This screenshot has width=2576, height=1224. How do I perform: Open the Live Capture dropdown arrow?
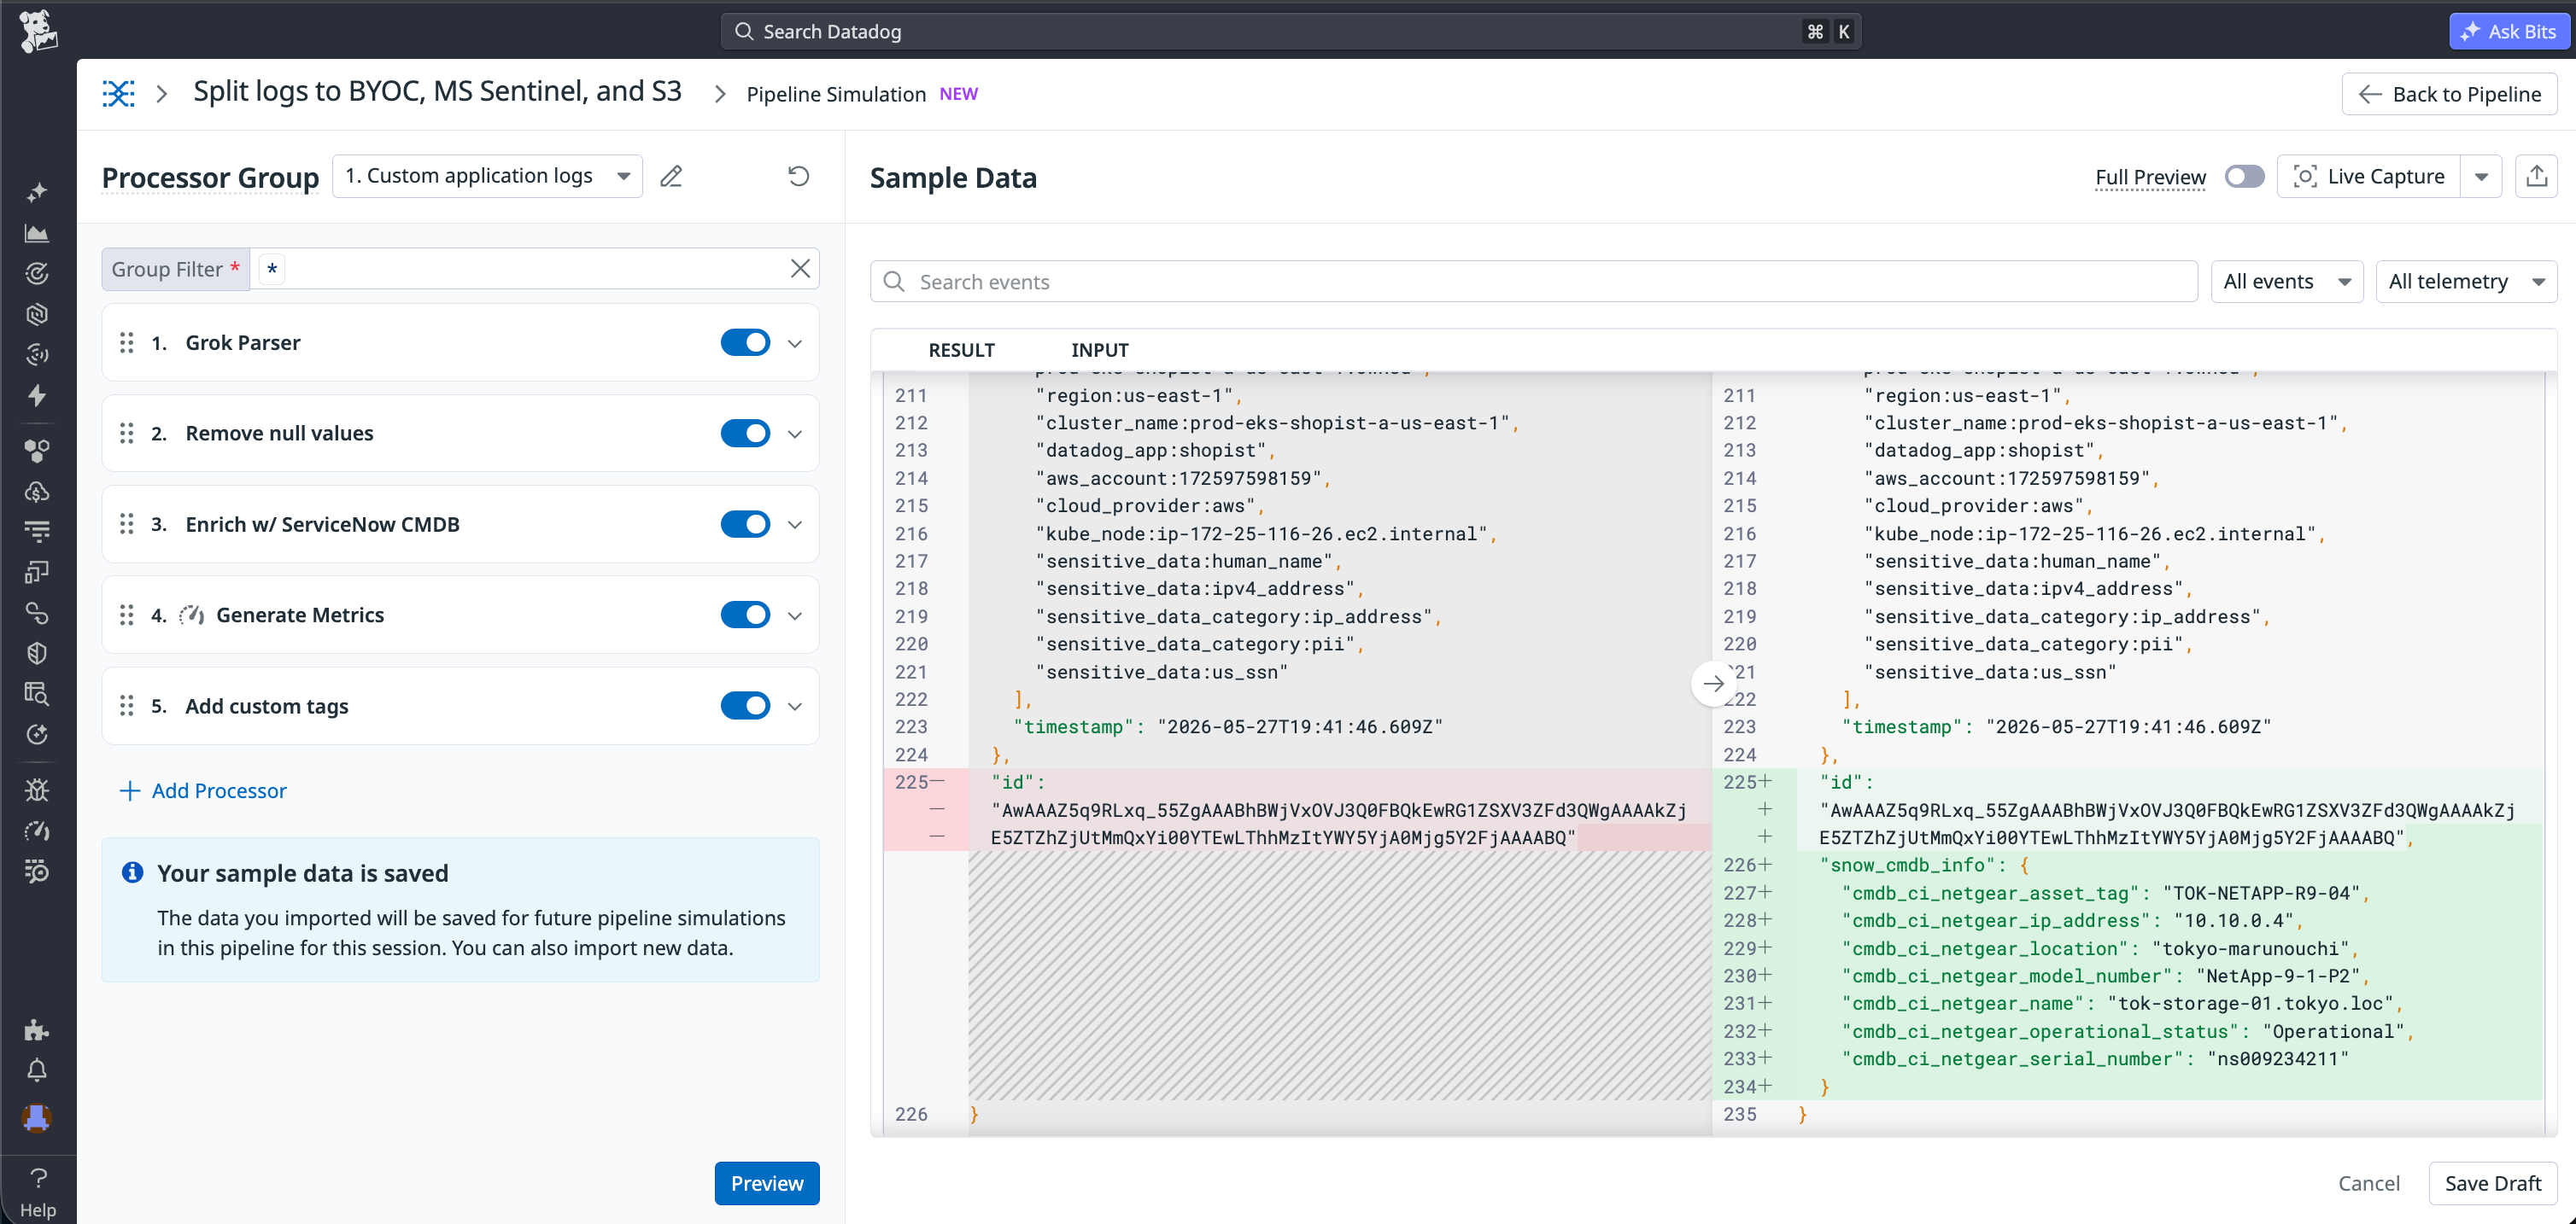coord(2481,177)
